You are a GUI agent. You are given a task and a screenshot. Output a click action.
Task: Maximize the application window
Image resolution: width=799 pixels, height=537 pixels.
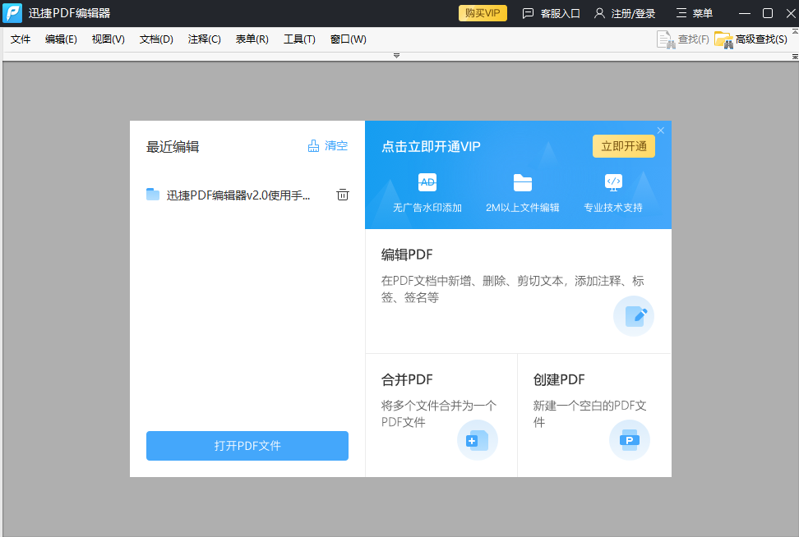point(768,13)
